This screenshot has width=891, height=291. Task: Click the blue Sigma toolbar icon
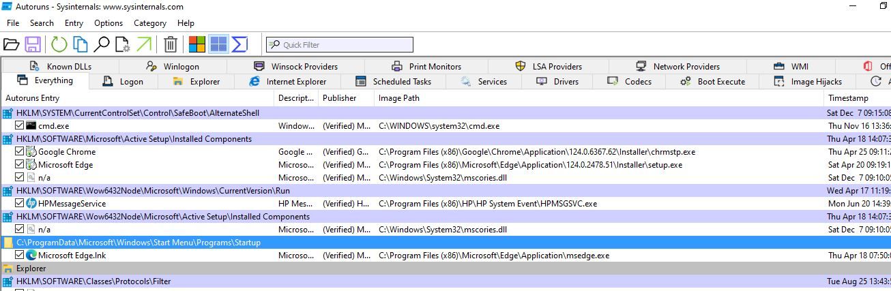pyautogui.click(x=239, y=44)
